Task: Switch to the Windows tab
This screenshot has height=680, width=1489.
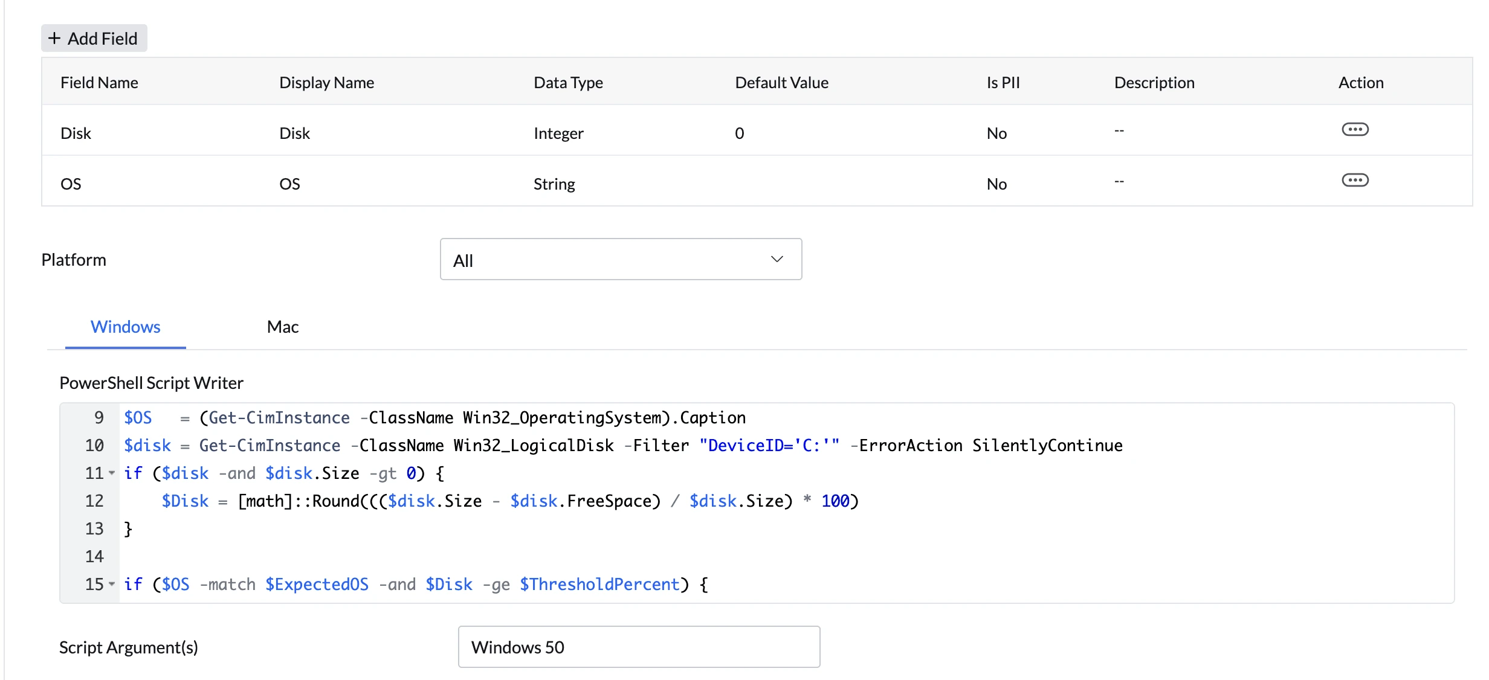Action: [126, 327]
